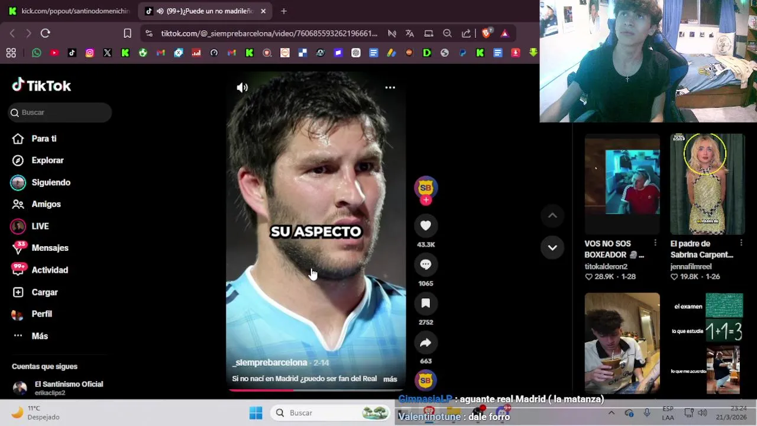Image resolution: width=757 pixels, height=426 pixels.
Task: Click the TikTok URL in address bar
Action: (x=269, y=34)
